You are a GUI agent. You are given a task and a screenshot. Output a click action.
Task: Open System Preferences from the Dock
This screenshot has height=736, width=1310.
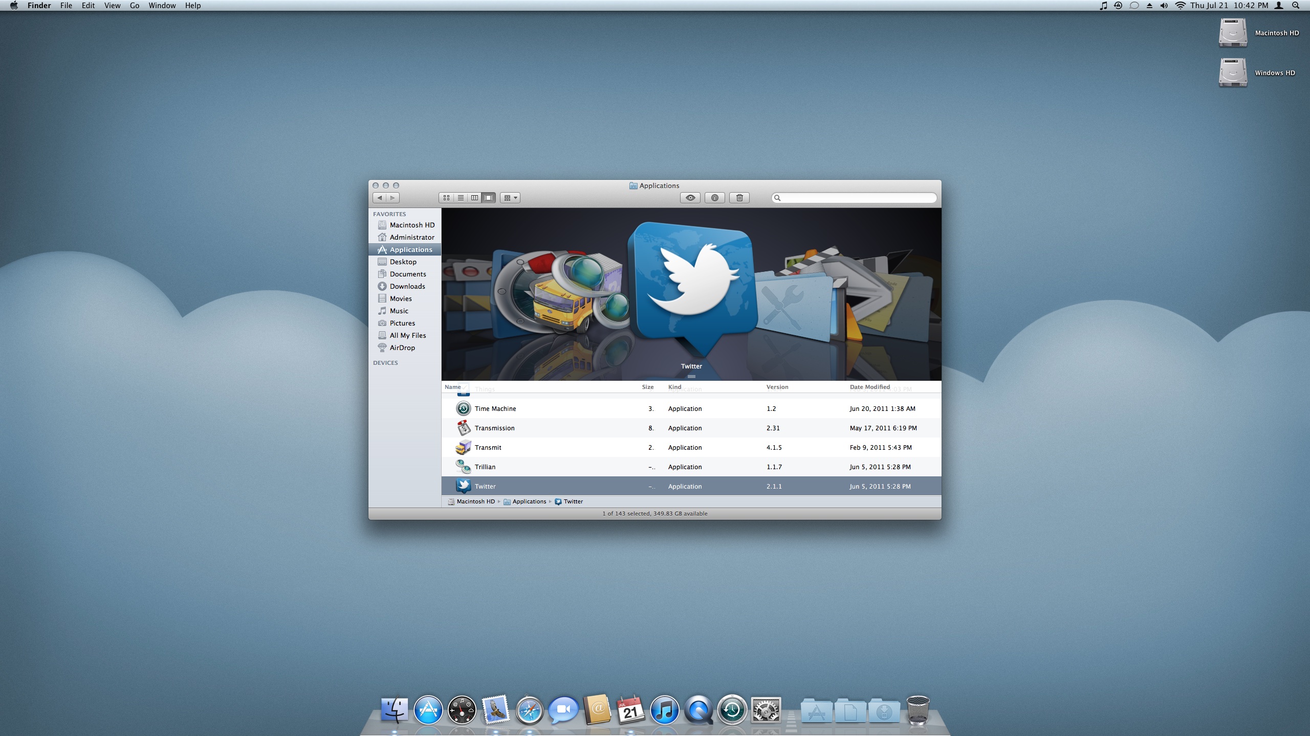(766, 710)
